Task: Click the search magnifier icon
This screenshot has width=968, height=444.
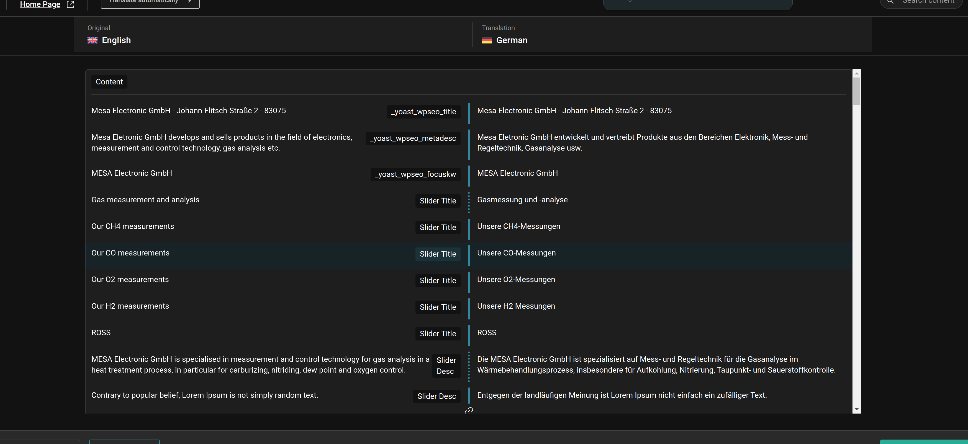Action: point(890,2)
